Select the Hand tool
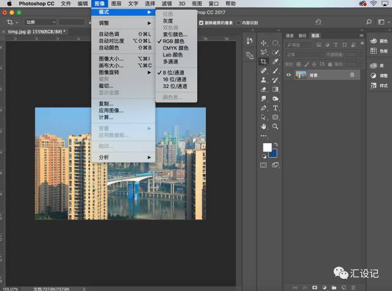392x291 pixels. click(x=263, y=126)
